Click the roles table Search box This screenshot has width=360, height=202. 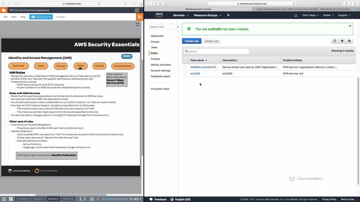click(x=217, y=51)
